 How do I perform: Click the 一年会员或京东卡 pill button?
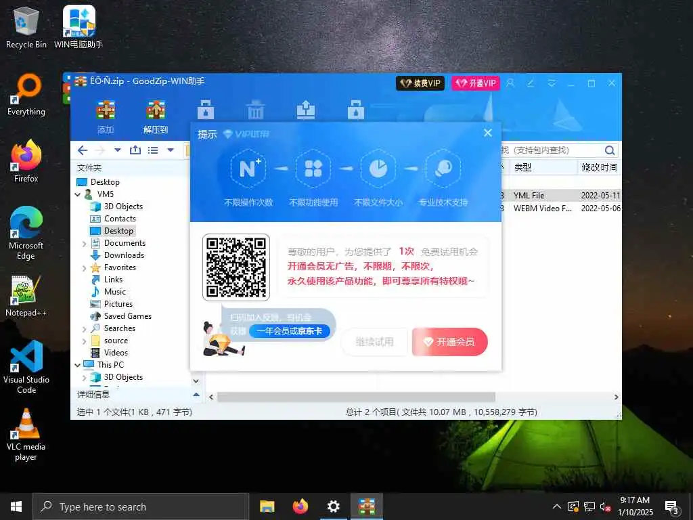(x=290, y=330)
